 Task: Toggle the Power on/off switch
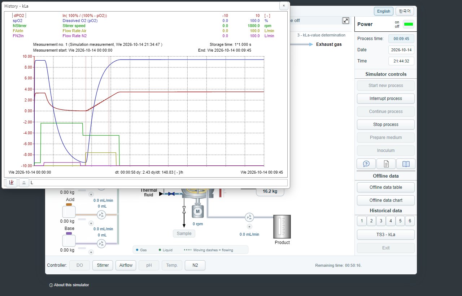pyautogui.click(x=409, y=24)
